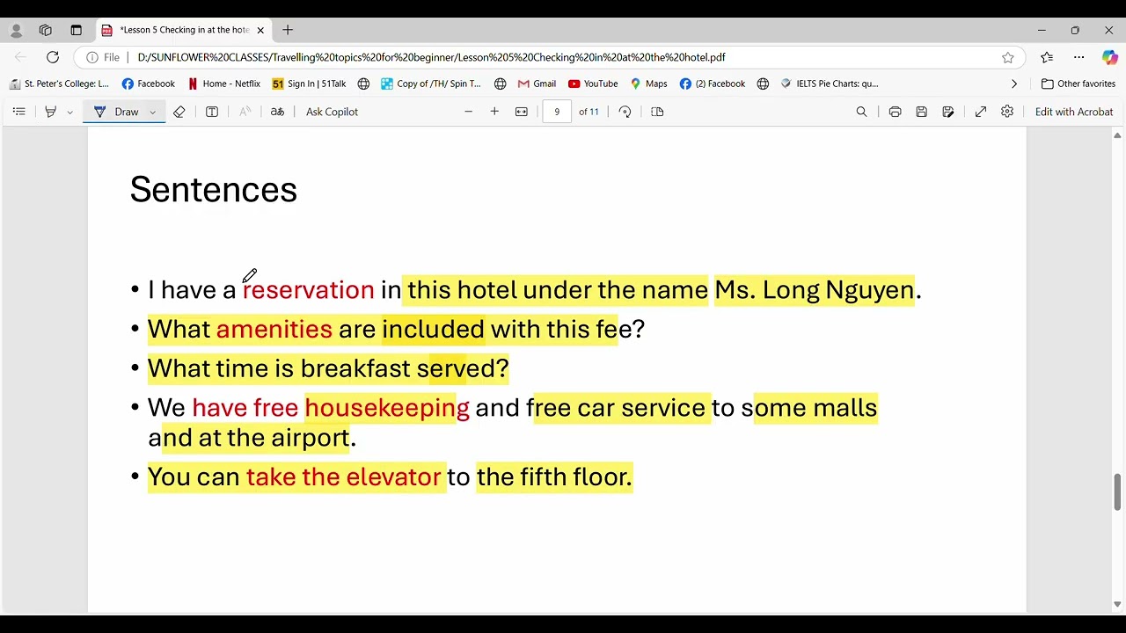Click Ask Copilot in PDF toolbar

tap(332, 112)
